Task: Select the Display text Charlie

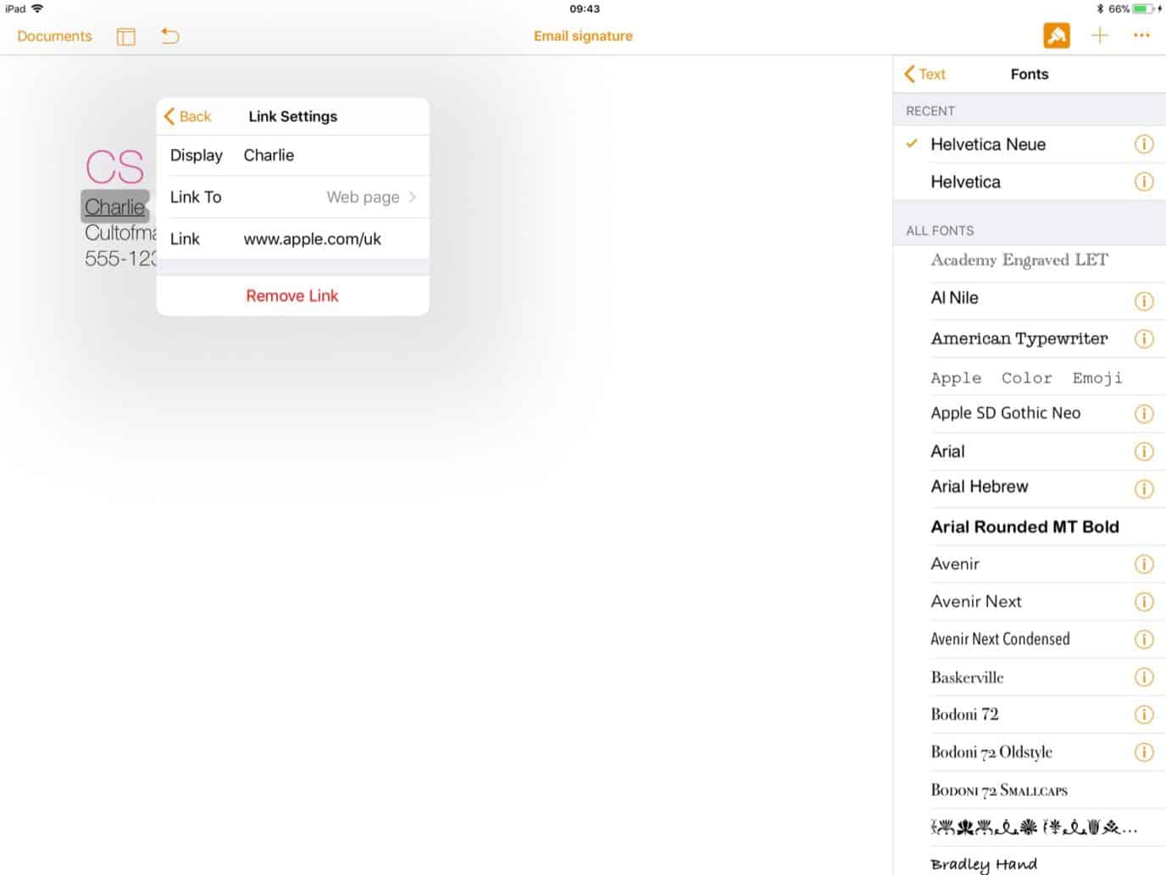Action: coord(269,155)
